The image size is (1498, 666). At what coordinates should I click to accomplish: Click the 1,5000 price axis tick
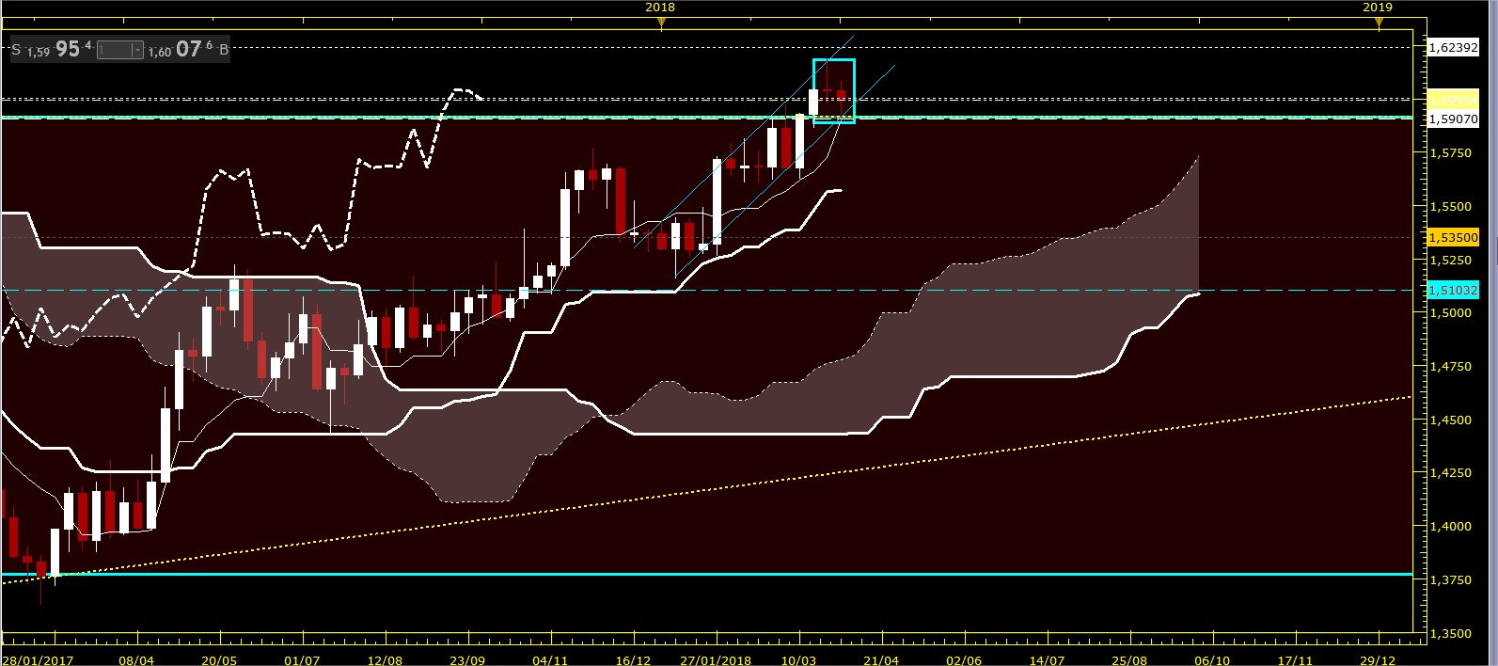click(1451, 312)
